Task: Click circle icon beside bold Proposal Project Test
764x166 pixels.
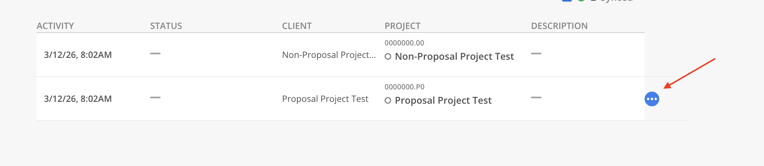Action: (x=388, y=101)
